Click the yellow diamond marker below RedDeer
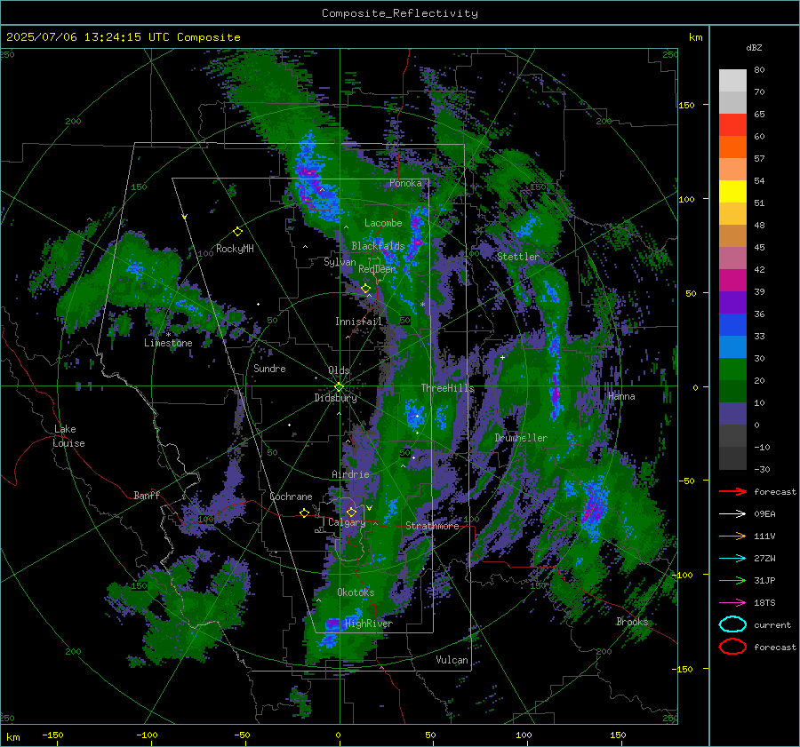This screenshot has height=747, width=800. (x=365, y=289)
